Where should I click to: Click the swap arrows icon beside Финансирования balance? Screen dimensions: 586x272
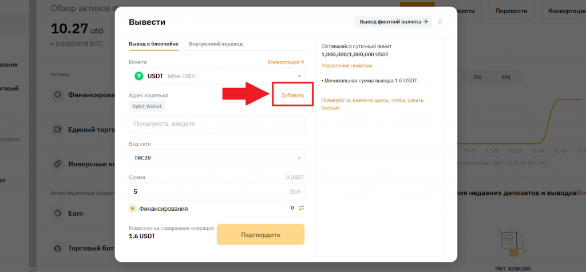[x=301, y=208]
